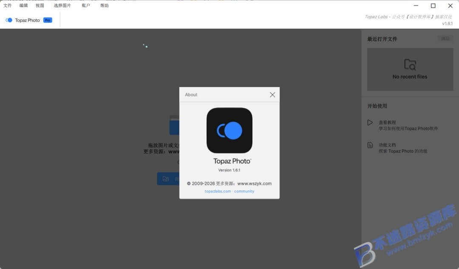The image size is (459, 269).
Task: Click the No recent files folder icon
Action: tap(410, 64)
